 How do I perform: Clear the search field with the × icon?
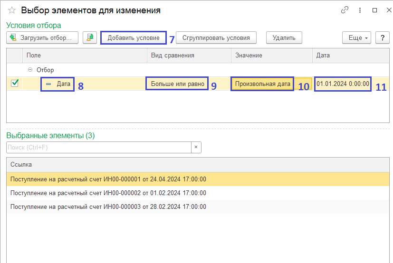(196, 147)
